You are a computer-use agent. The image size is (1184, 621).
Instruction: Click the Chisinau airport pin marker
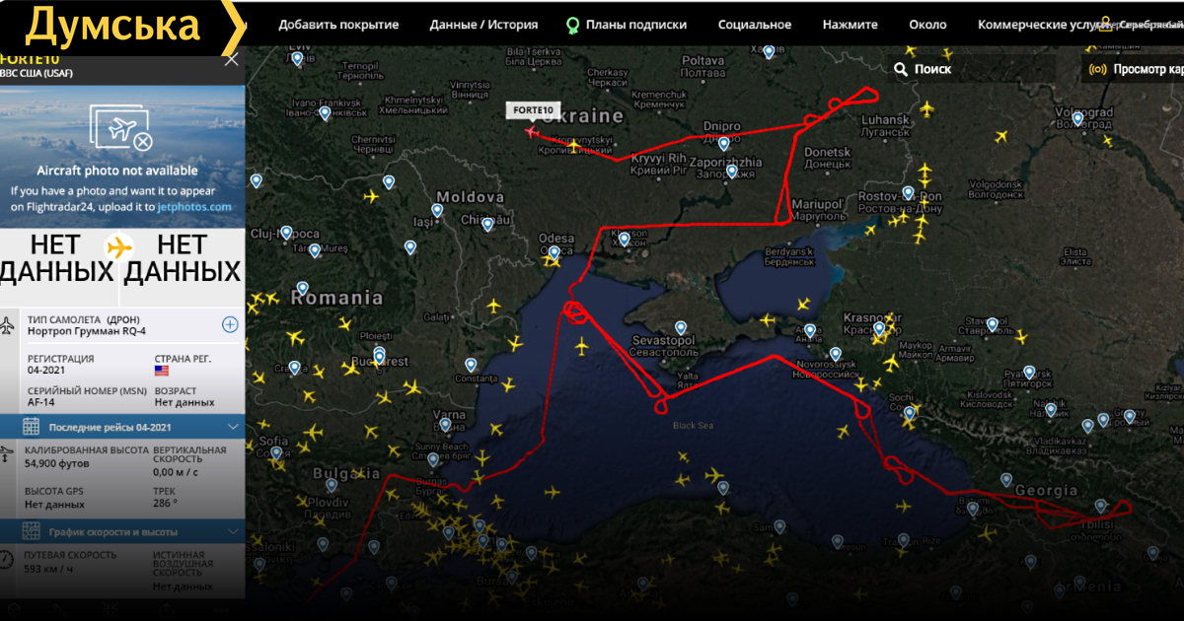click(x=487, y=225)
